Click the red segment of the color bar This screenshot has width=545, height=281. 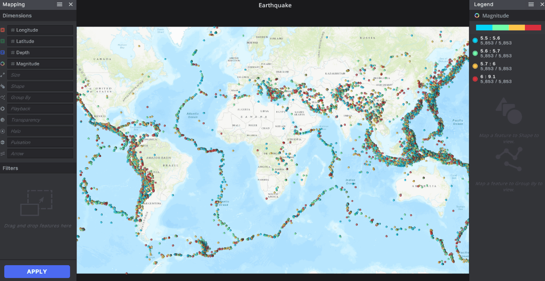pyautogui.click(x=533, y=27)
